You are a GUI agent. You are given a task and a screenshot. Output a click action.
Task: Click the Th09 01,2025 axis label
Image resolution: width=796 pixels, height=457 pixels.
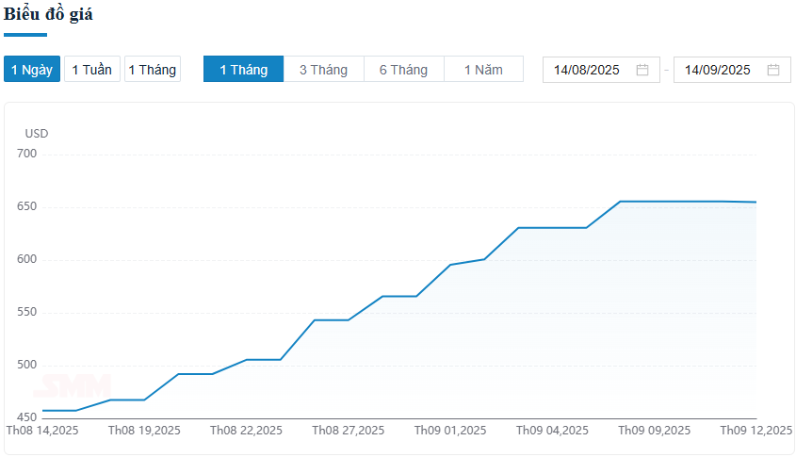[x=450, y=431]
